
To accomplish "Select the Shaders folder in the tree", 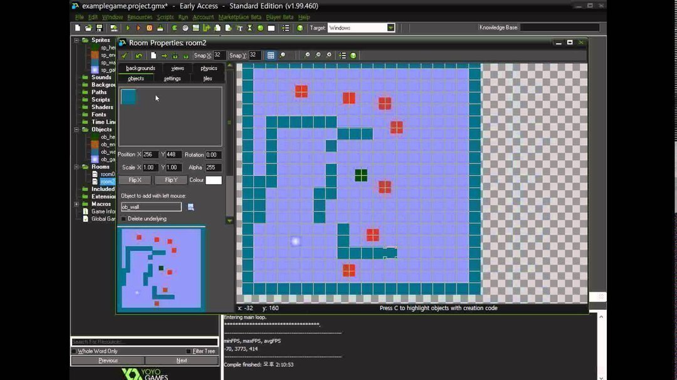I will click(x=102, y=107).
